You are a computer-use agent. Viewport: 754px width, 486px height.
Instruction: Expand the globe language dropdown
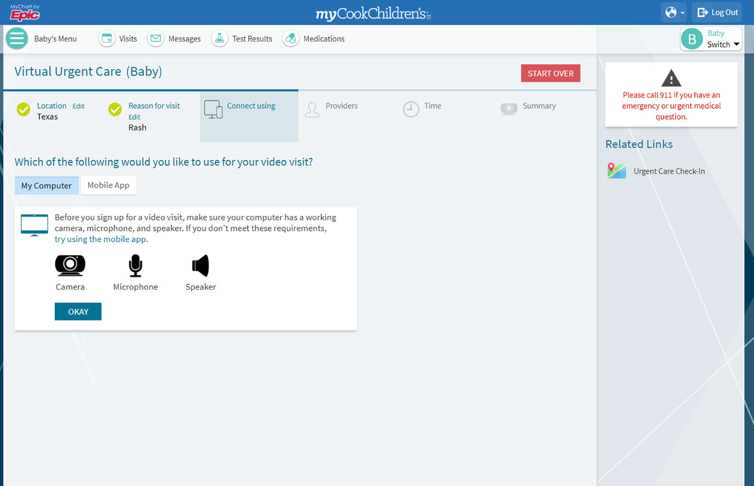coord(674,13)
